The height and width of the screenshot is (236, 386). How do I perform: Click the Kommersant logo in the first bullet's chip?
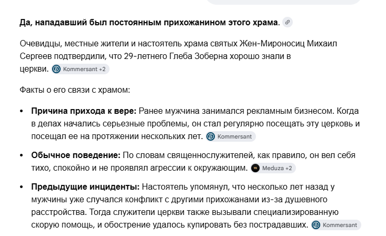tap(211, 136)
